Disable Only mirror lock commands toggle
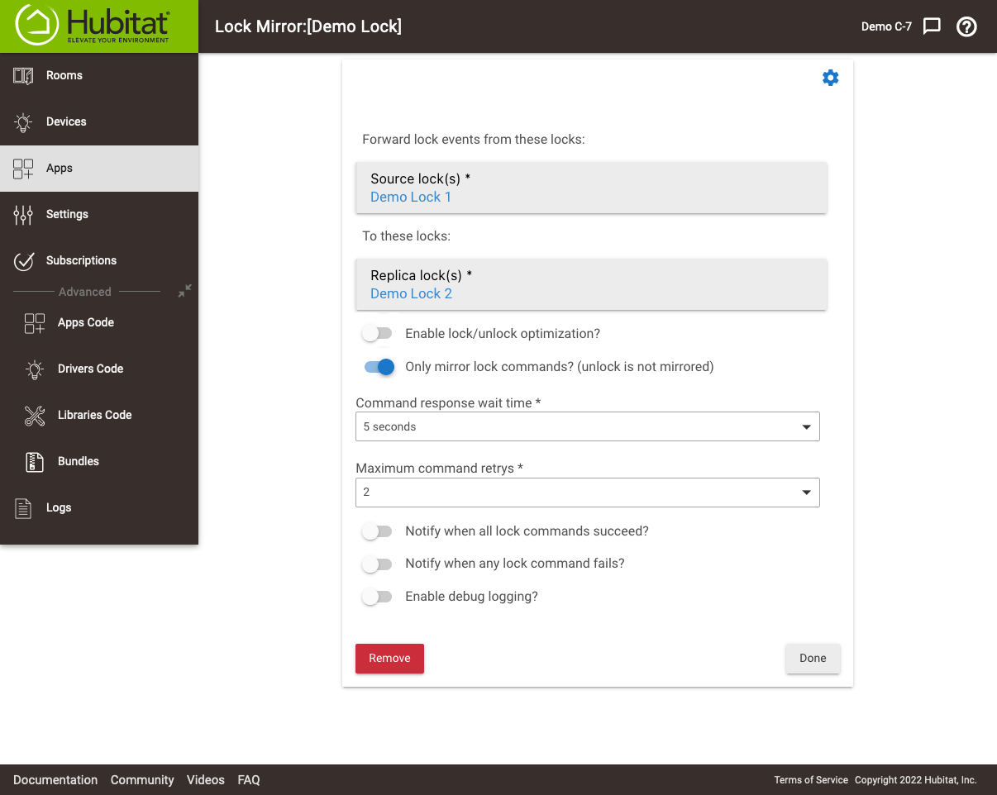The width and height of the screenshot is (997, 795). [x=379, y=366]
